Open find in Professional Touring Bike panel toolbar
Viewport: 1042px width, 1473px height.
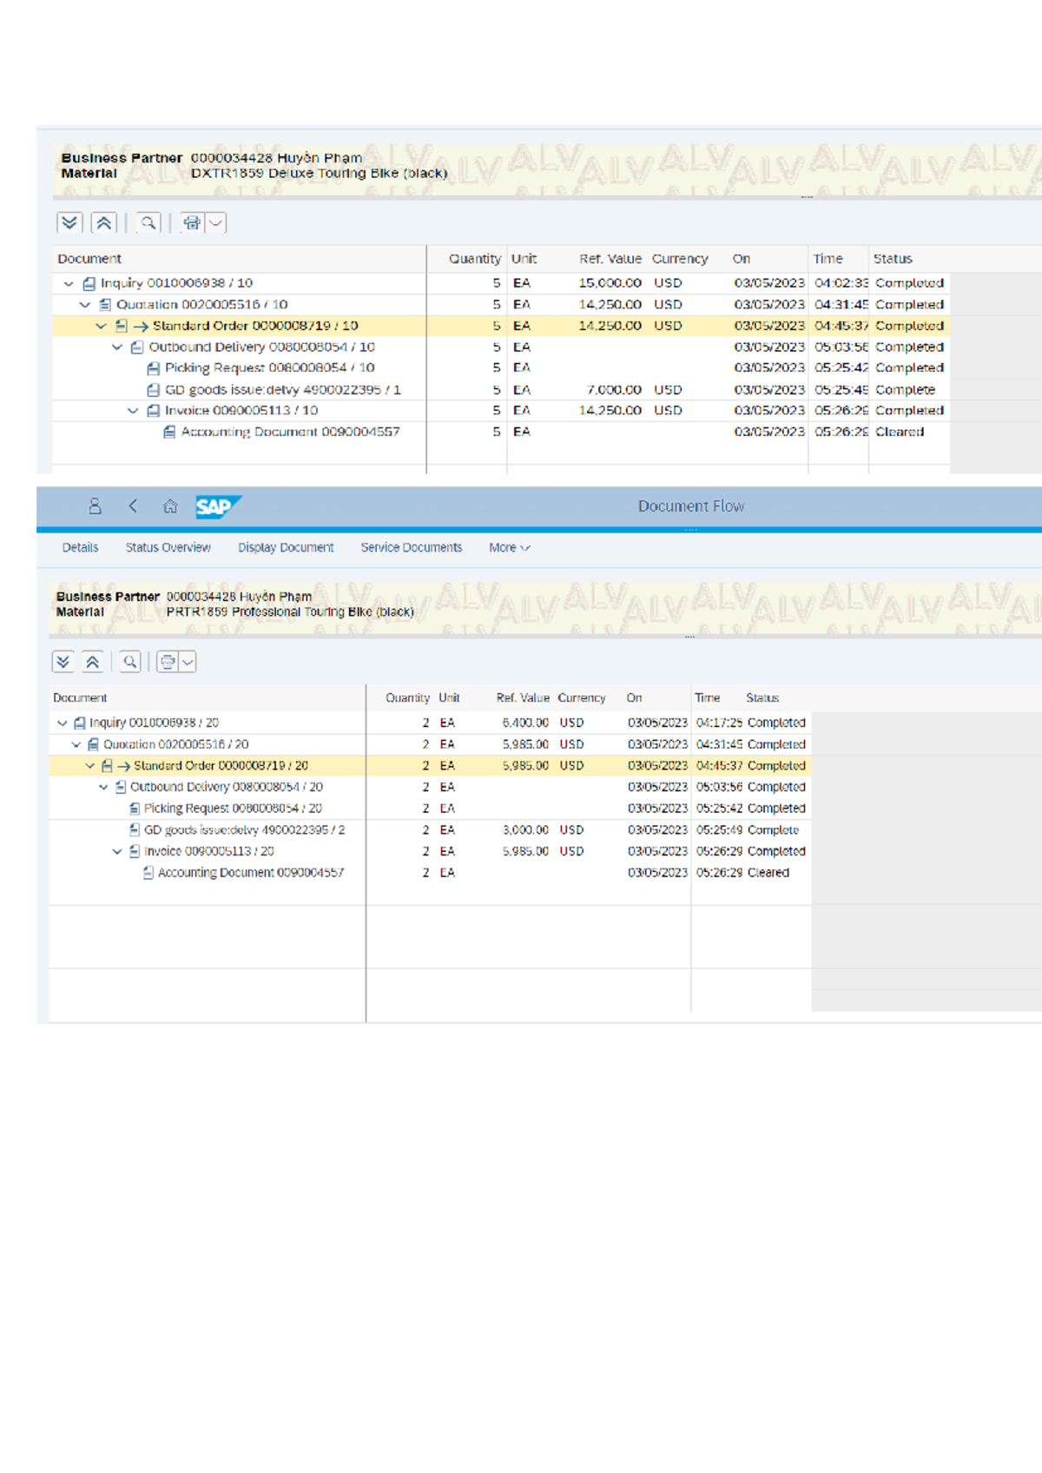130,662
